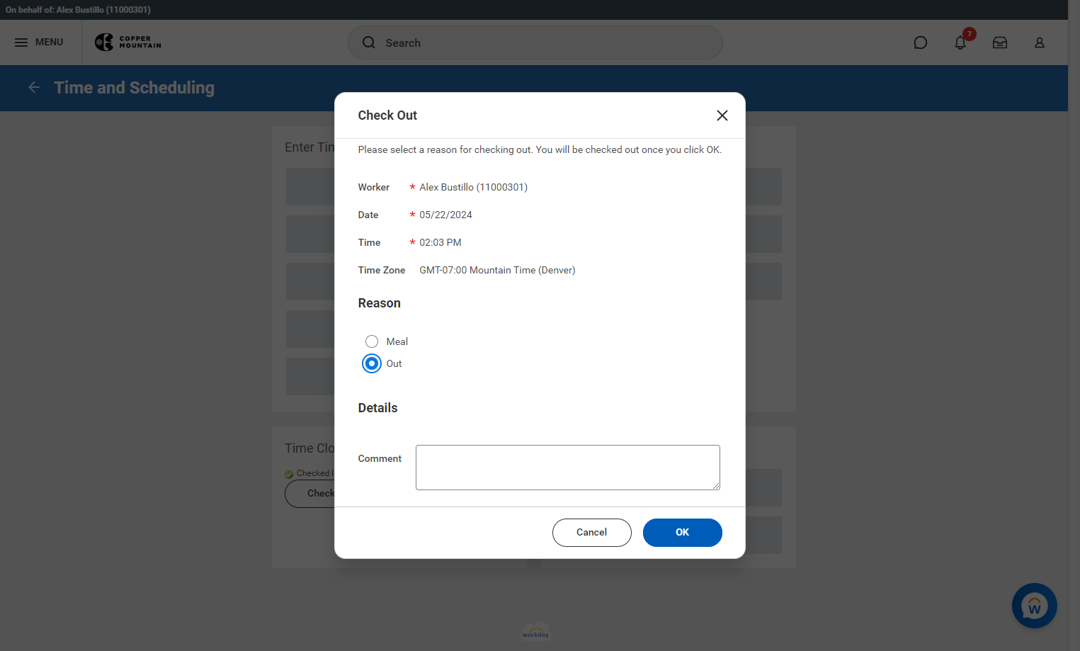Click the worker name Alex Bustillo (11000301)
This screenshot has height=651, width=1080.
coord(474,187)
